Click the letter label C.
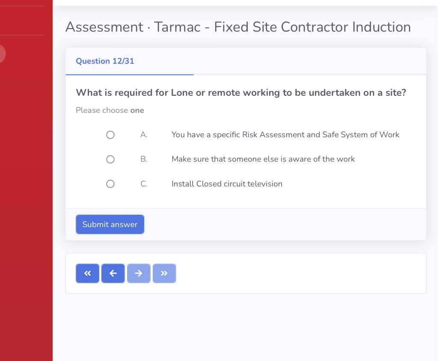This screenshot has height=361, width=439. [x=144, y=184]
